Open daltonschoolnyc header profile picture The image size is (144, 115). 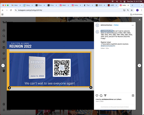coord(97,25)
